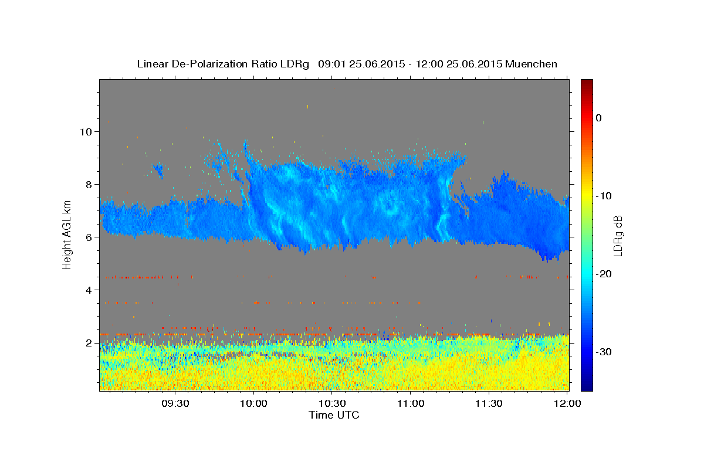Click the 'Height AGL km' axis label
Screen dimensions: 704x469
[x=67, y=235]
